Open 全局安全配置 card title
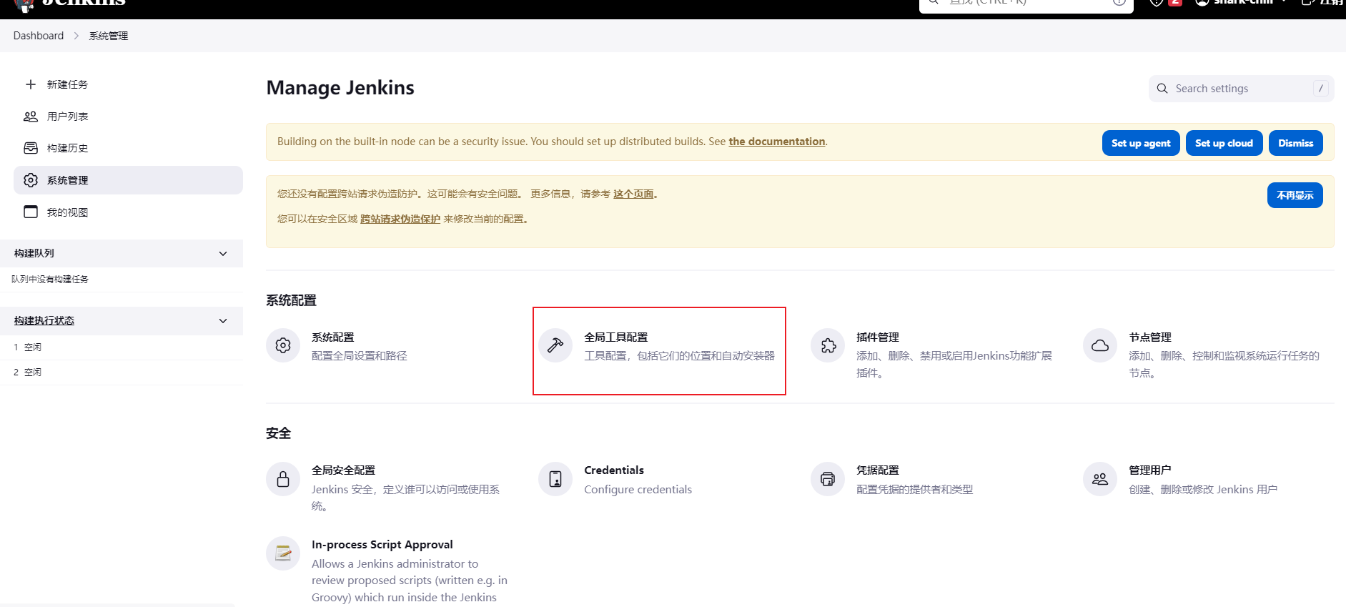This screenshot has width=1346, height=607. click(x=344, y=470)
